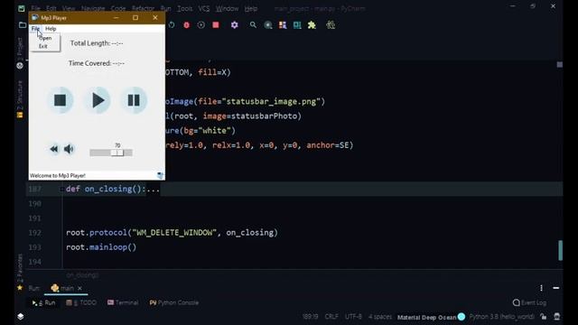
Task: Choose Exit from the File dropdown
Action: (43, 46)
